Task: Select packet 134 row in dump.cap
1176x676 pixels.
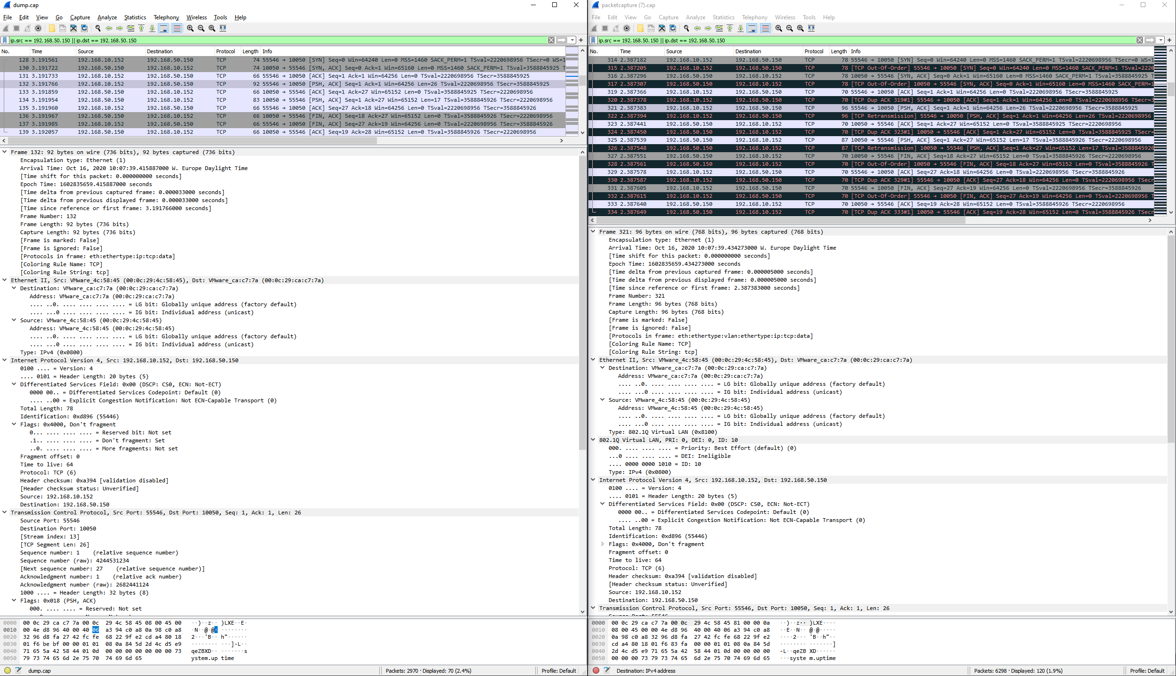Action: [283, 100]
